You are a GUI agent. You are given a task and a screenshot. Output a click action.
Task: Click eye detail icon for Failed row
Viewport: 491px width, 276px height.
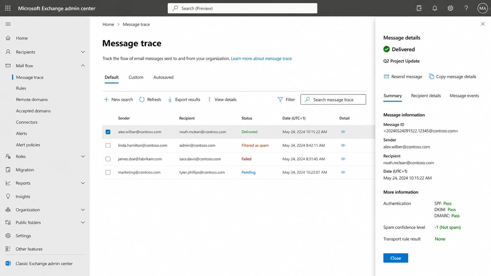tap(343, 159)
